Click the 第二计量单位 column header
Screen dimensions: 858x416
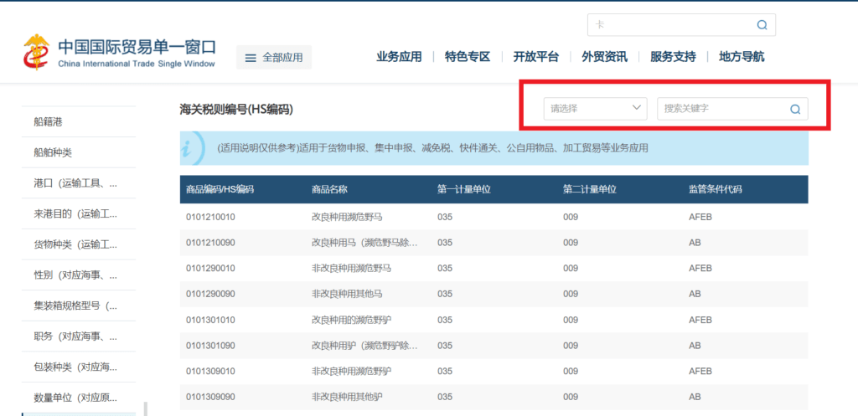pos(590,190)
